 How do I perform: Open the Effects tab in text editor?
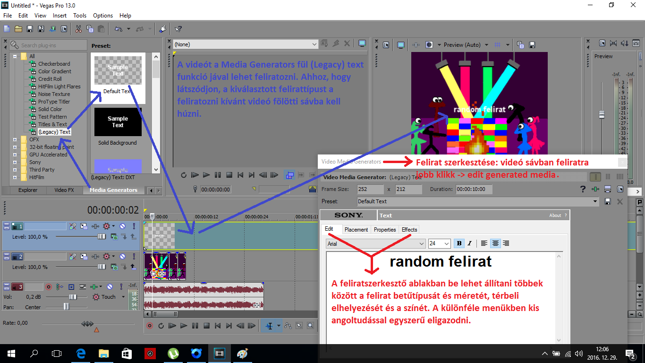409,230
